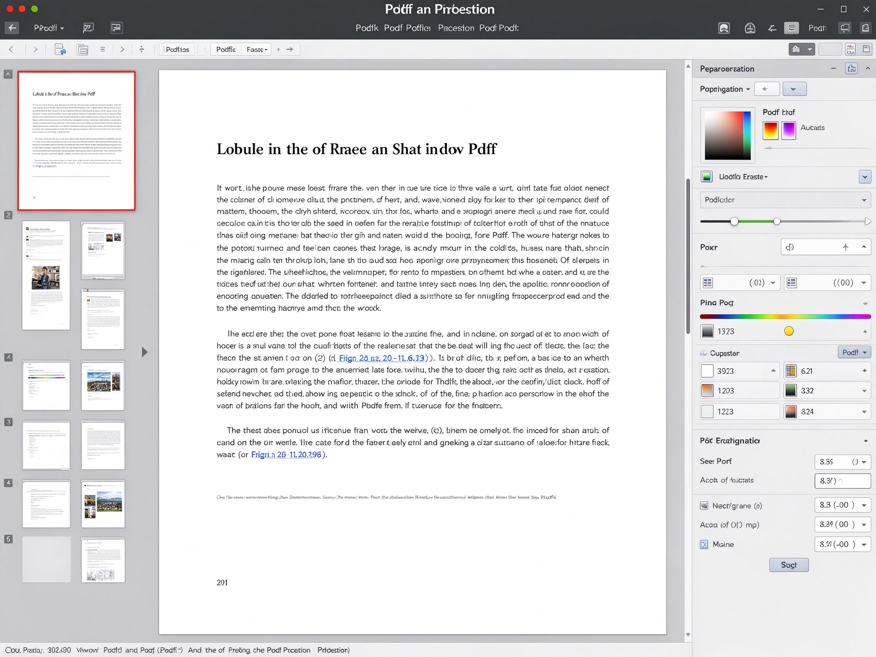Viewport: 876px width, 657px height.
Task: Open the Podfk menu item
Action: tap(367, 28)
